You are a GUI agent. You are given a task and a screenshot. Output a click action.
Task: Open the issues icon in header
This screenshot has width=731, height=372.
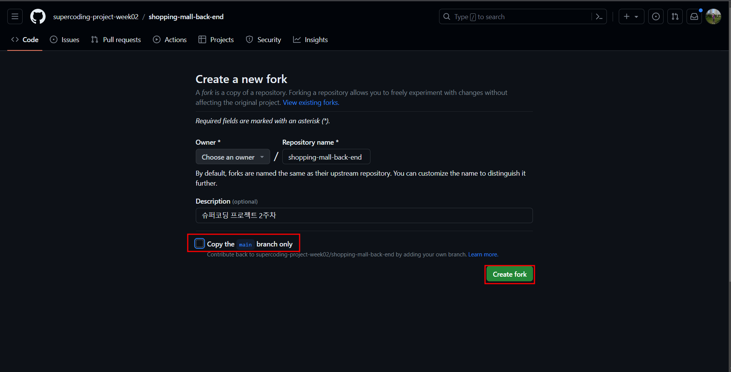[656, 16]
